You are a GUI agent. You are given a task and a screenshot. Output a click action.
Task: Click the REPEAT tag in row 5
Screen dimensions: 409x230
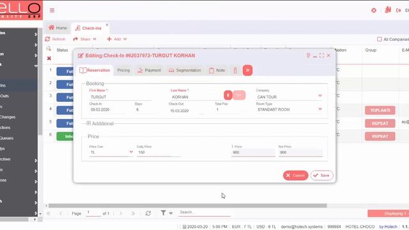pos(380,123)
